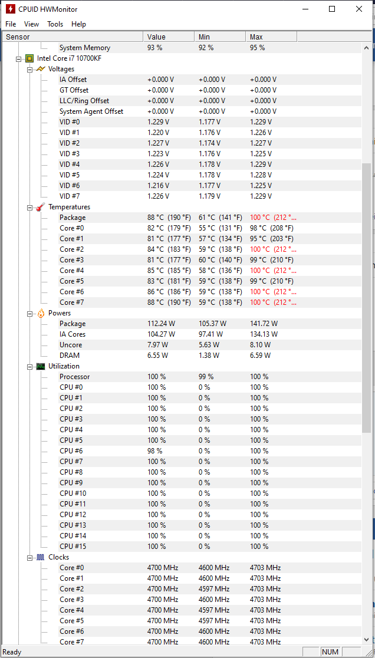Select the VID #7 row
Screen dimensions: 375x658
pos(210,196)
